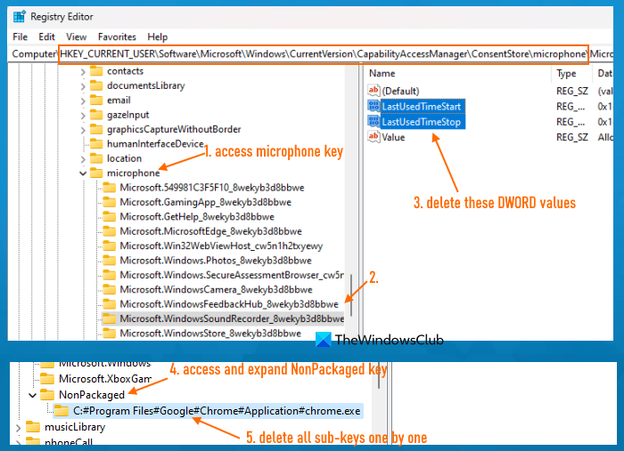This screenshot has width=624, height=451.
Task: Expand the email key
Action: click(x=83, y=101)
